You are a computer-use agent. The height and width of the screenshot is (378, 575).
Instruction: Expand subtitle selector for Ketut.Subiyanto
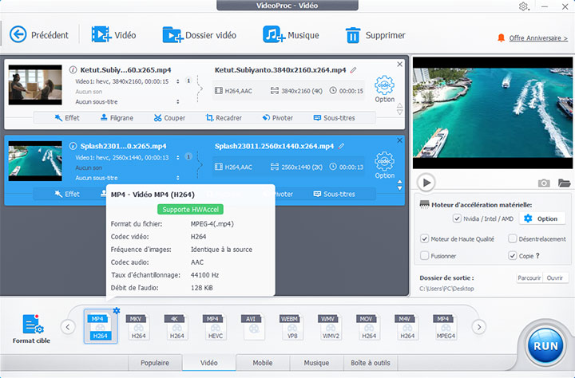tap(178, 102)
